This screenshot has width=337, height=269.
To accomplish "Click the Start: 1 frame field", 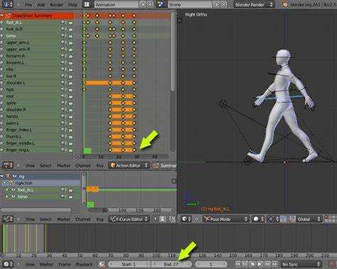I will coord(129,264).
